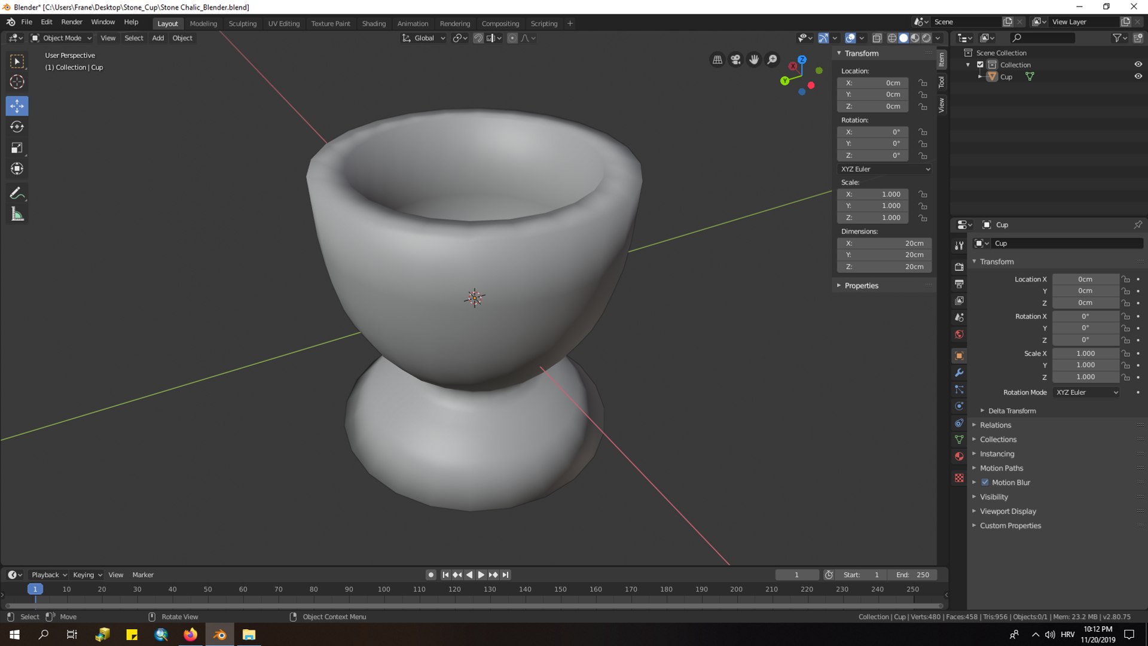Select the Measure ruler tool
Image resolution: width=1148 pixels, height=646 pixels.
click(x=17, y=214)
